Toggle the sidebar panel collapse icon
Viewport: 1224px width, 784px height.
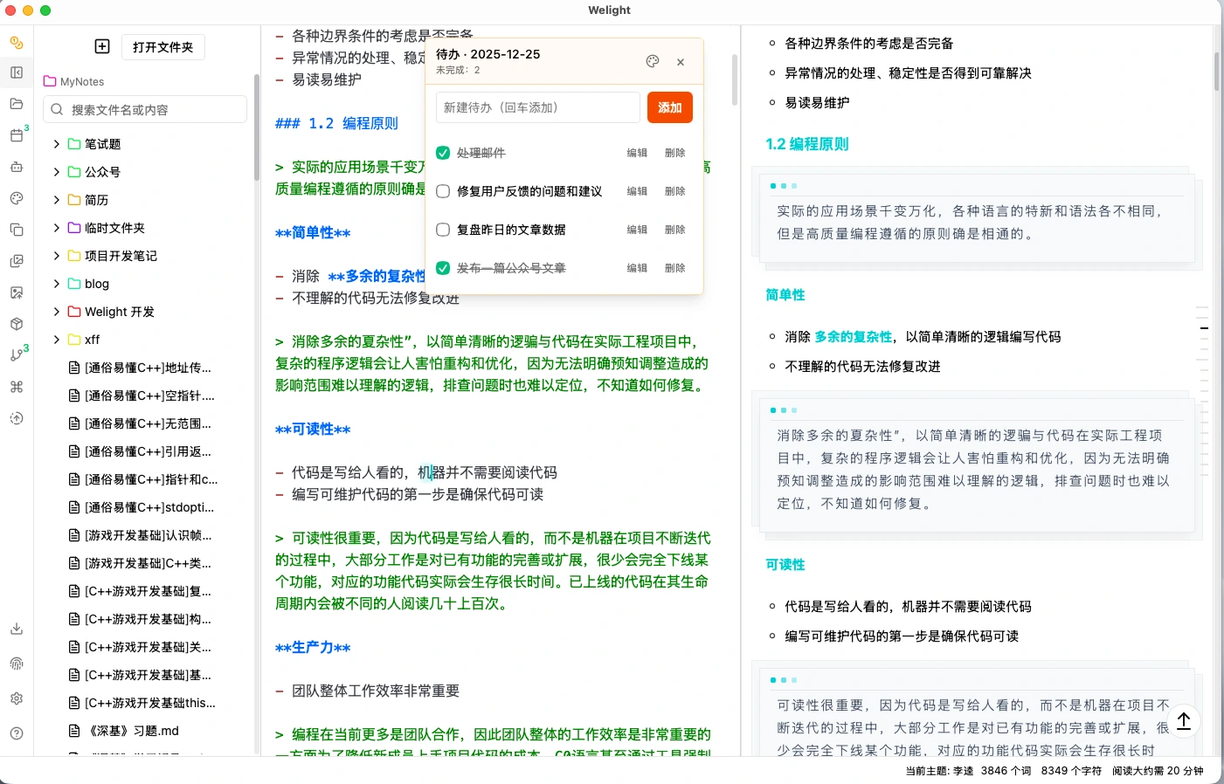[17, 72]
